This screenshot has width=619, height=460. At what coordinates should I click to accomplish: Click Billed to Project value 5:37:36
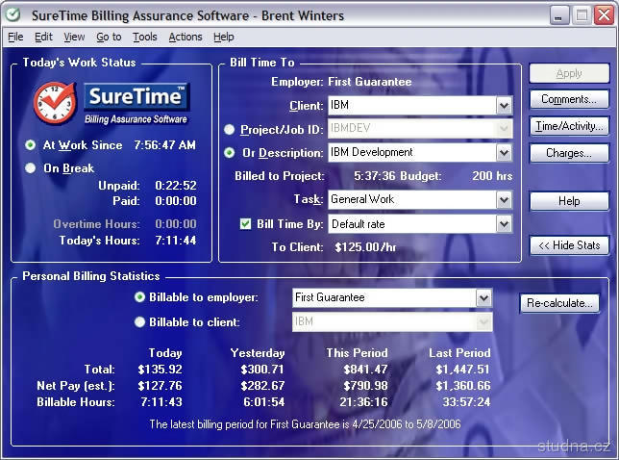374,176
